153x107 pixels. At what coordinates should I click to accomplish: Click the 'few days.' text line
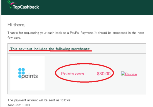point(14,38)
